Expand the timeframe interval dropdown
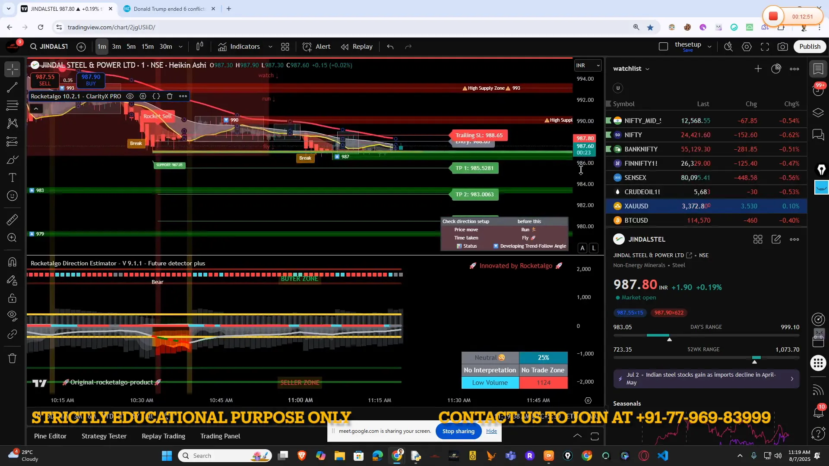Viewport: 829px width, 466px height. point(180,47)
